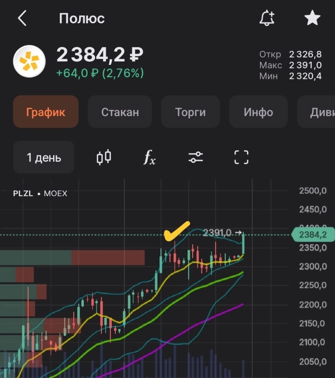
Task: Open the Торги tab
Action: pyautogui.click(x=190, y=112)
